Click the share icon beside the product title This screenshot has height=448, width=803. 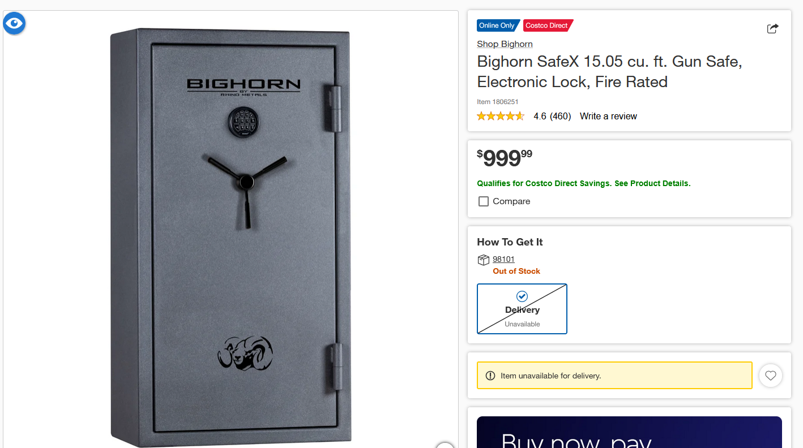coord(772,28)
